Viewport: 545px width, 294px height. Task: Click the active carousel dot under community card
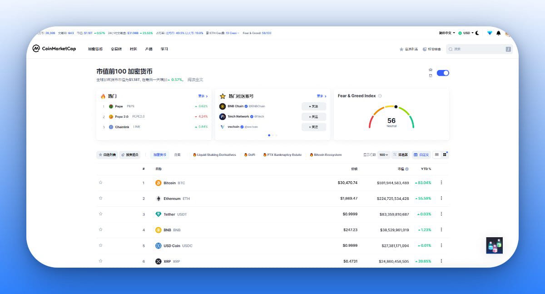coord(269,135)
